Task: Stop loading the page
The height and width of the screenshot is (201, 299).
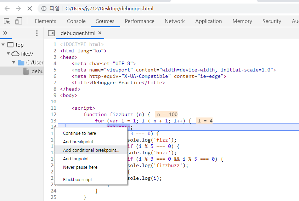Action: [29, 8]
